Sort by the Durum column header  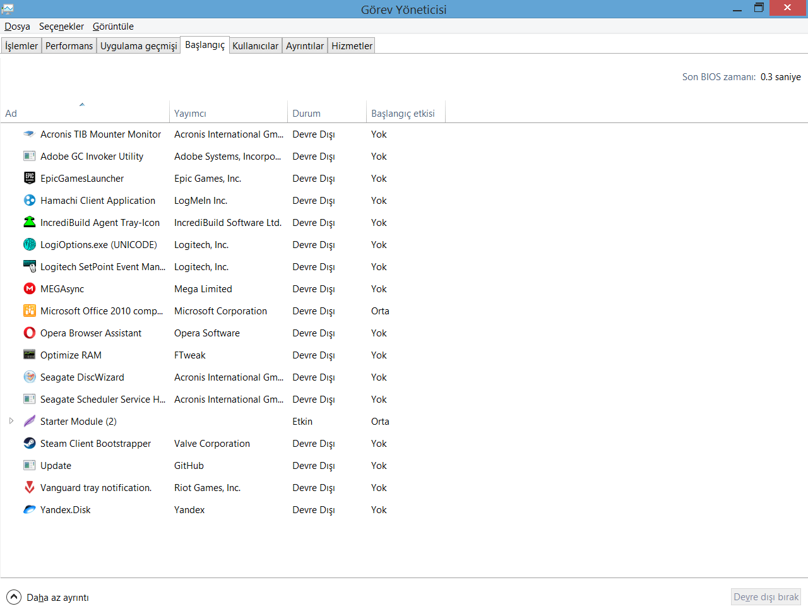pos(327,114)
